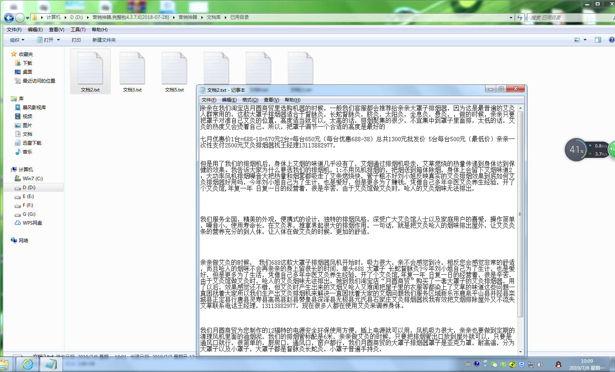Open Internet Explorer from the taskbar
This screenshot has width=615, height=372.
28,364
